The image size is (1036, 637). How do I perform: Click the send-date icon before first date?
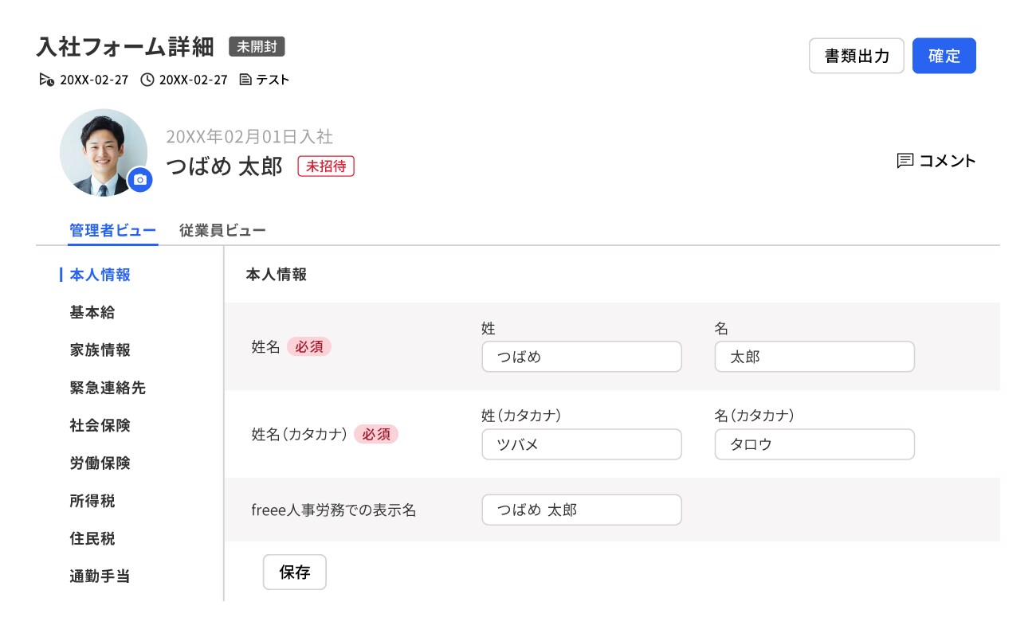point(47,80)
